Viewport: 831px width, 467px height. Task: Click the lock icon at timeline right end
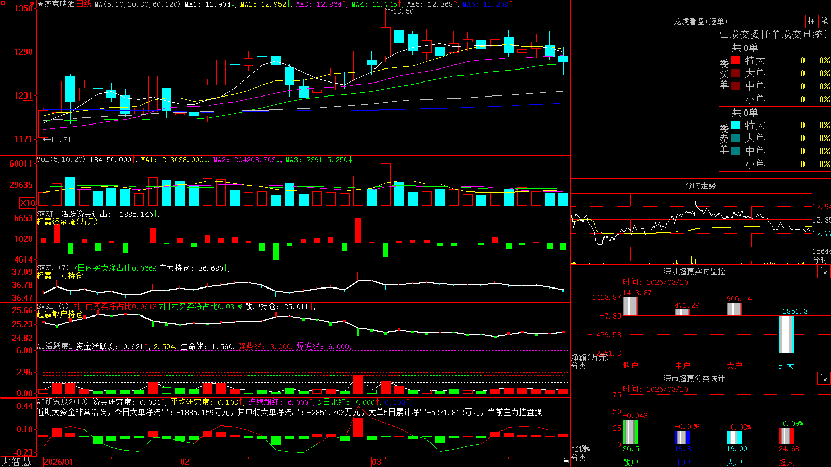(x=566, y=460)
